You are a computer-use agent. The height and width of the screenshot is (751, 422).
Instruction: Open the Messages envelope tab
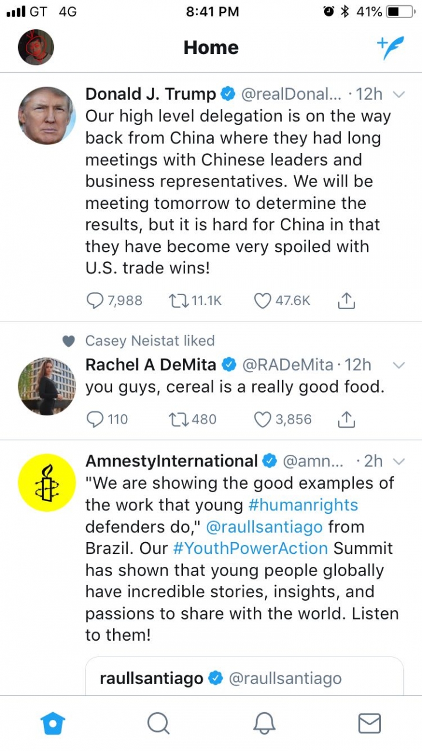(369, 723)
